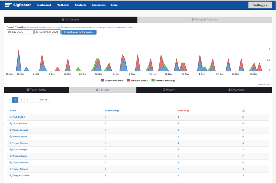Open magnifier icon next to Travis Sibyllina
The height and width of the screenshot is (184, 276).
pos(10,163)
